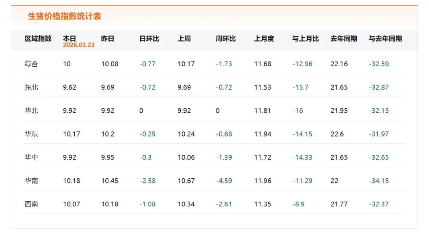
Task: Select the 华南 row label
Action: click(x=31, y=181)
